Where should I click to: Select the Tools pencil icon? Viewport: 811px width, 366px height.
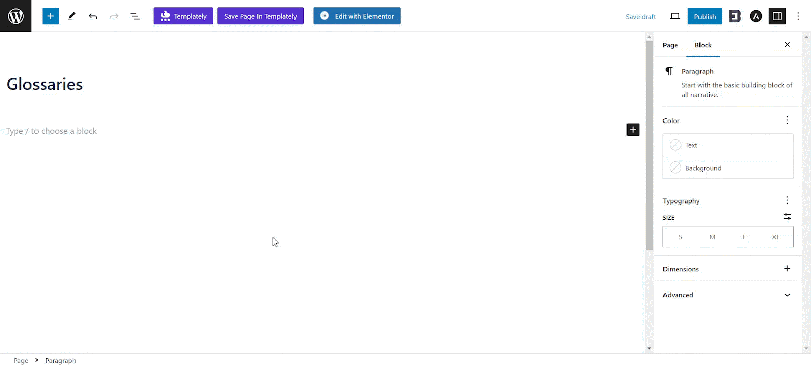(x=71, y=16)
